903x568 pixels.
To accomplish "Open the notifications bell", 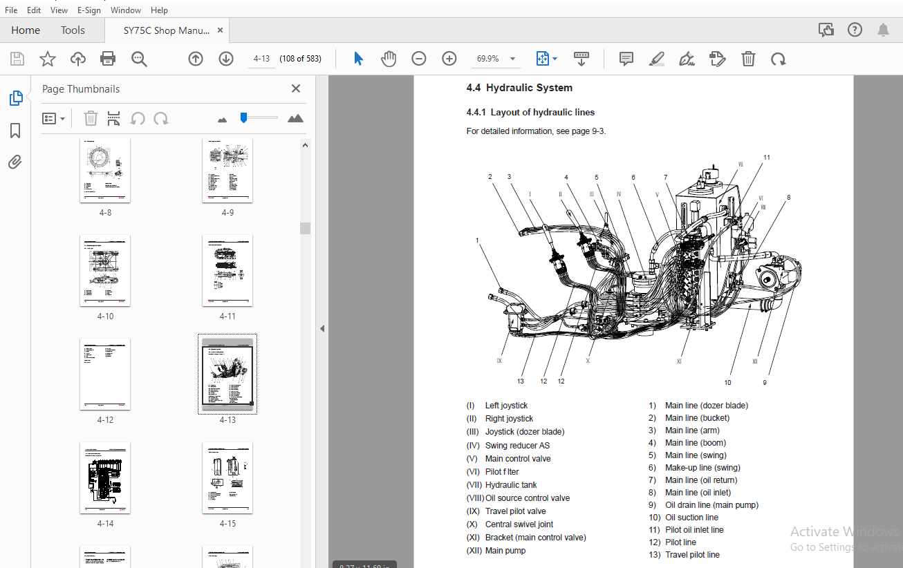I will [884, 30].
